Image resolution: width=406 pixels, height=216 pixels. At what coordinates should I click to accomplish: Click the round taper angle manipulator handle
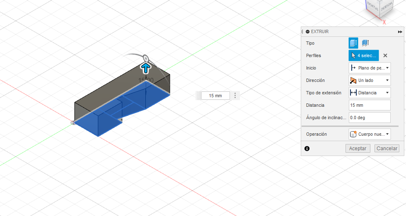pos(145,58)
